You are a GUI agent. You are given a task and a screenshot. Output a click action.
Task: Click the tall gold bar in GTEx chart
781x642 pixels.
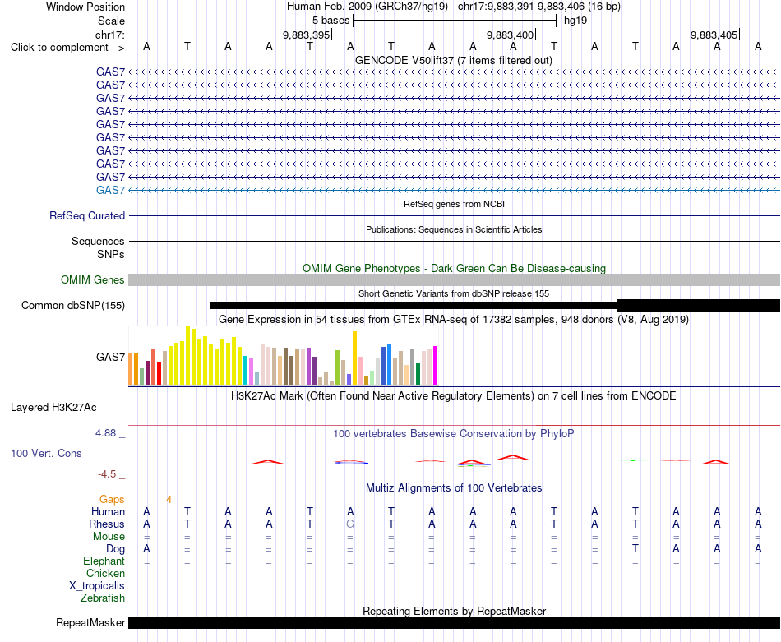(354, 358)
